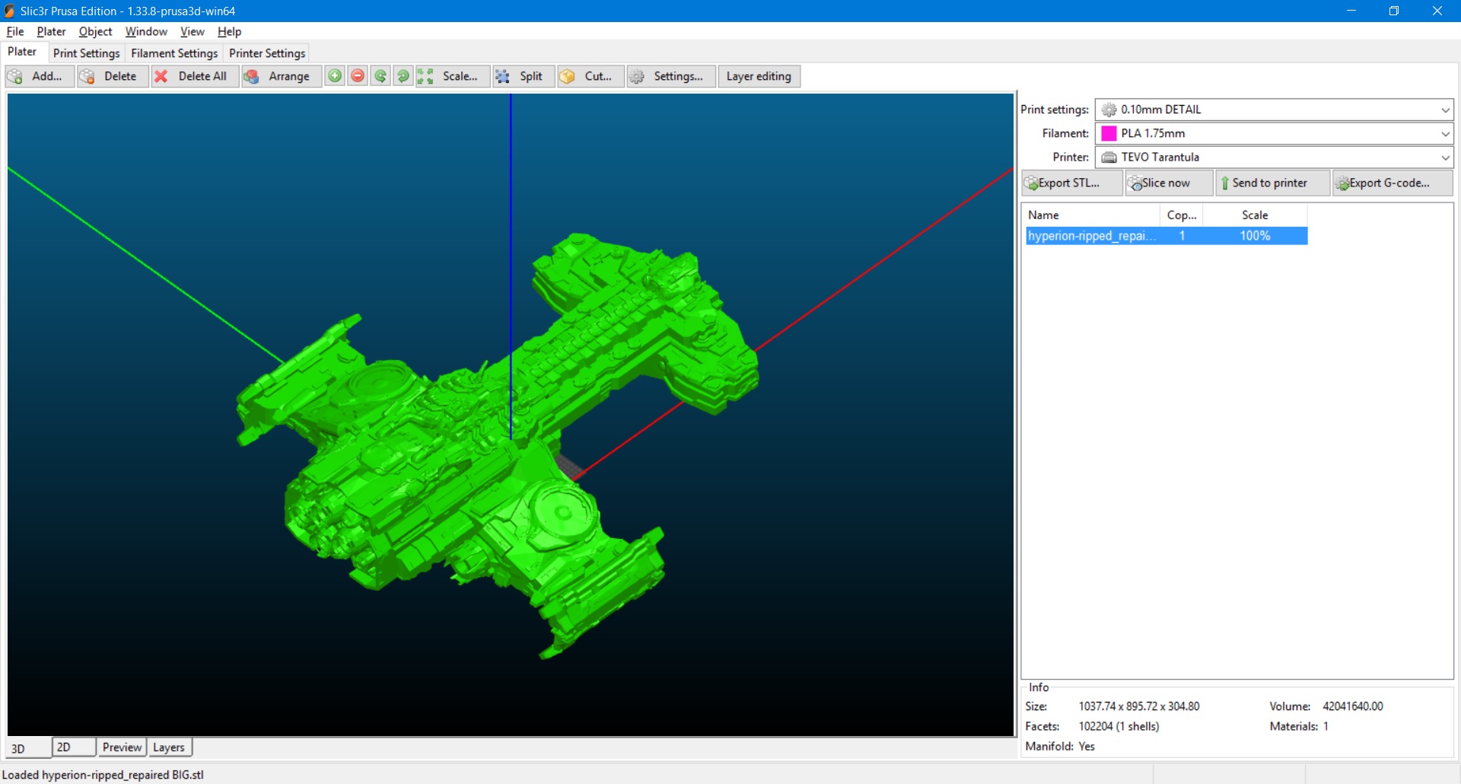This screenshot has height=784, width=1461.
Task: Expand the Filament preset dropdown
Action: coord(1445,133)
